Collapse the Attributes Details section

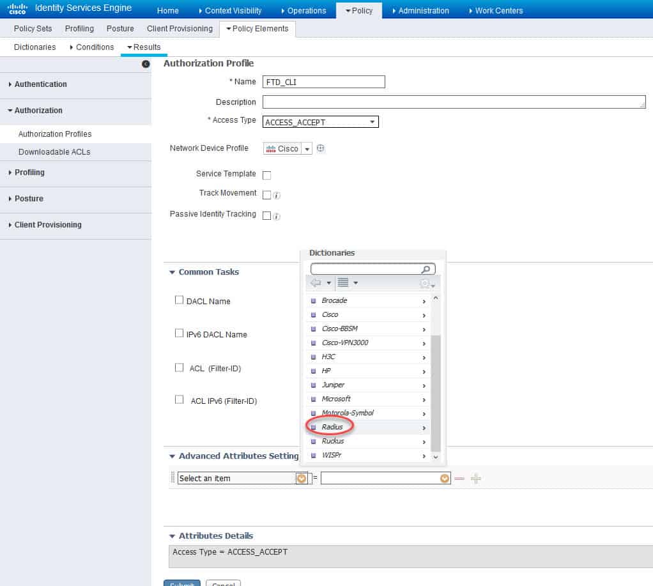point(172,536)
